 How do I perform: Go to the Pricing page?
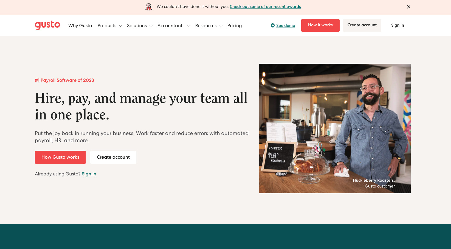point(234,26)
